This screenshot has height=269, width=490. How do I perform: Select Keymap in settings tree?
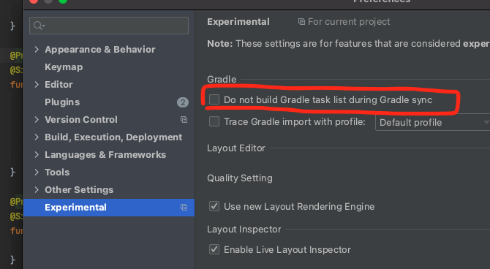click(64, 67)
